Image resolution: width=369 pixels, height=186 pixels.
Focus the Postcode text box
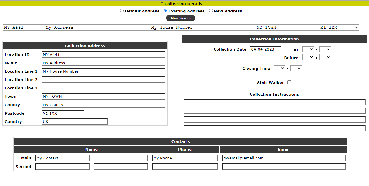63,113
